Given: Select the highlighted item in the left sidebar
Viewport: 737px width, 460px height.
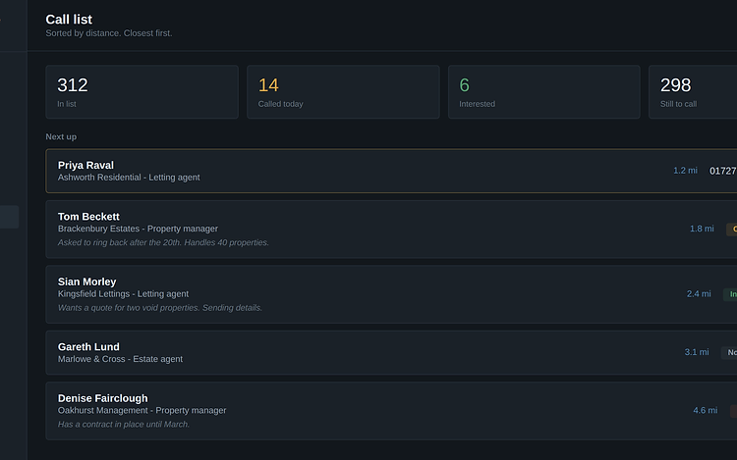Looking at the screenshot, I should [x=10, y=217].
